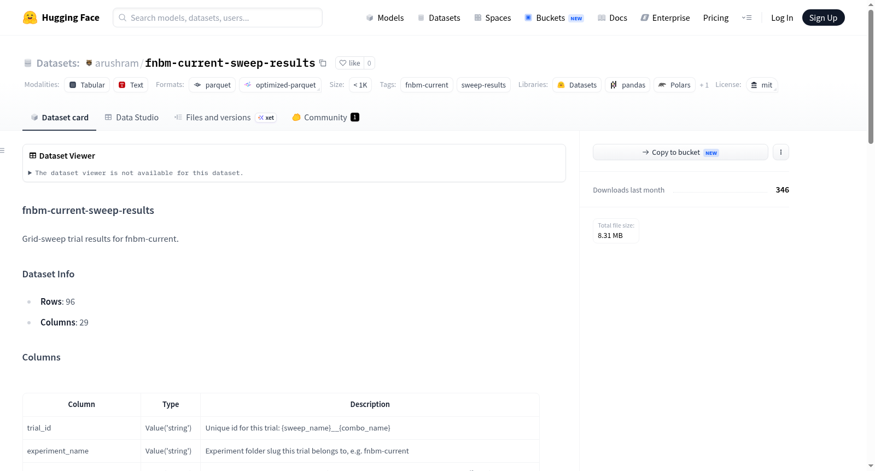Show the additional '+1' libraries
This screenshot has width=875, height=471.
[x=704, y=85]
